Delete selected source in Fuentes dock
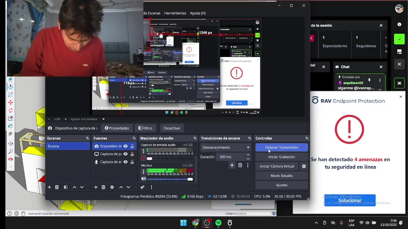This screenshot has width=408, height=229. (x=103, y=187)
